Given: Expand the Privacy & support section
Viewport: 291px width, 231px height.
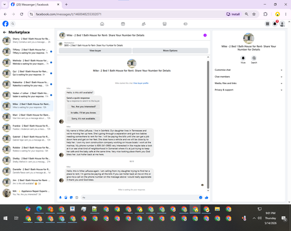Looking at the screenshot, I should click(x=249, y=90).
